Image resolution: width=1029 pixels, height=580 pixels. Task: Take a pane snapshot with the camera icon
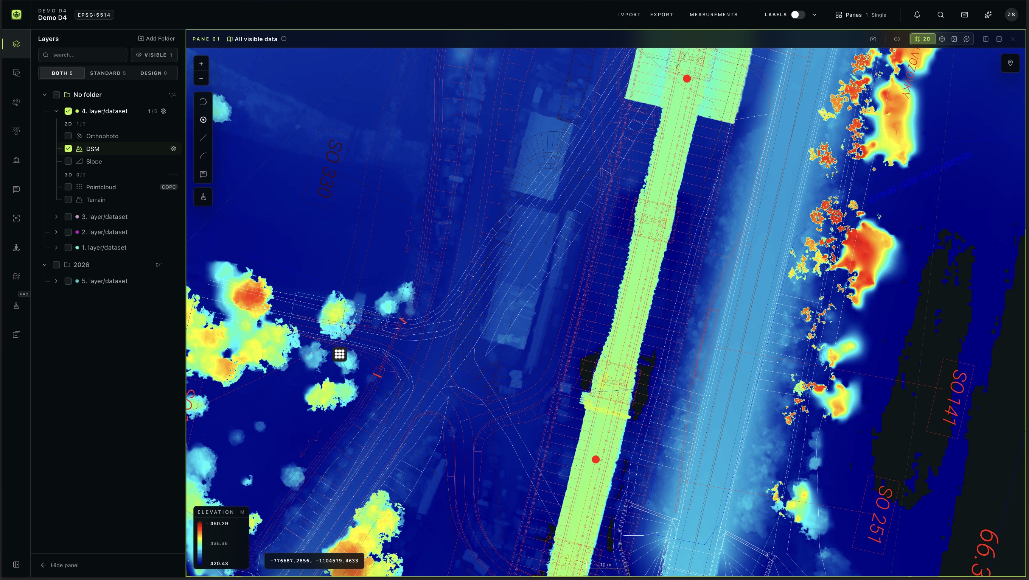[x=873, y=39]
